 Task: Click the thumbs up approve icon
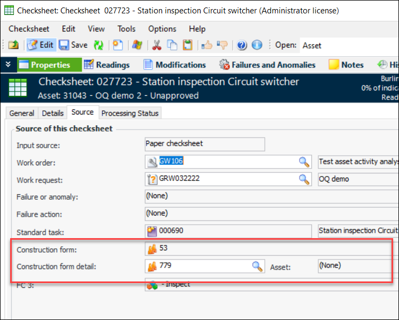point(207,45)
